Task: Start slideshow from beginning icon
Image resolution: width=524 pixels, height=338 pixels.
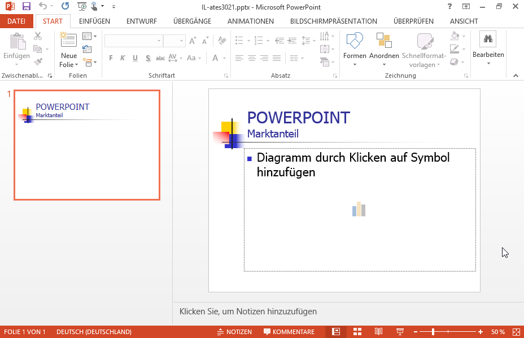Action: (81, 6)
